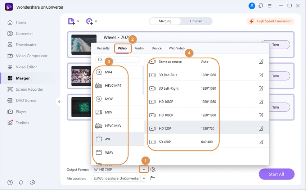Choose the Same as source resolution
Screen dimensions: 306x190
click(207, 62)
